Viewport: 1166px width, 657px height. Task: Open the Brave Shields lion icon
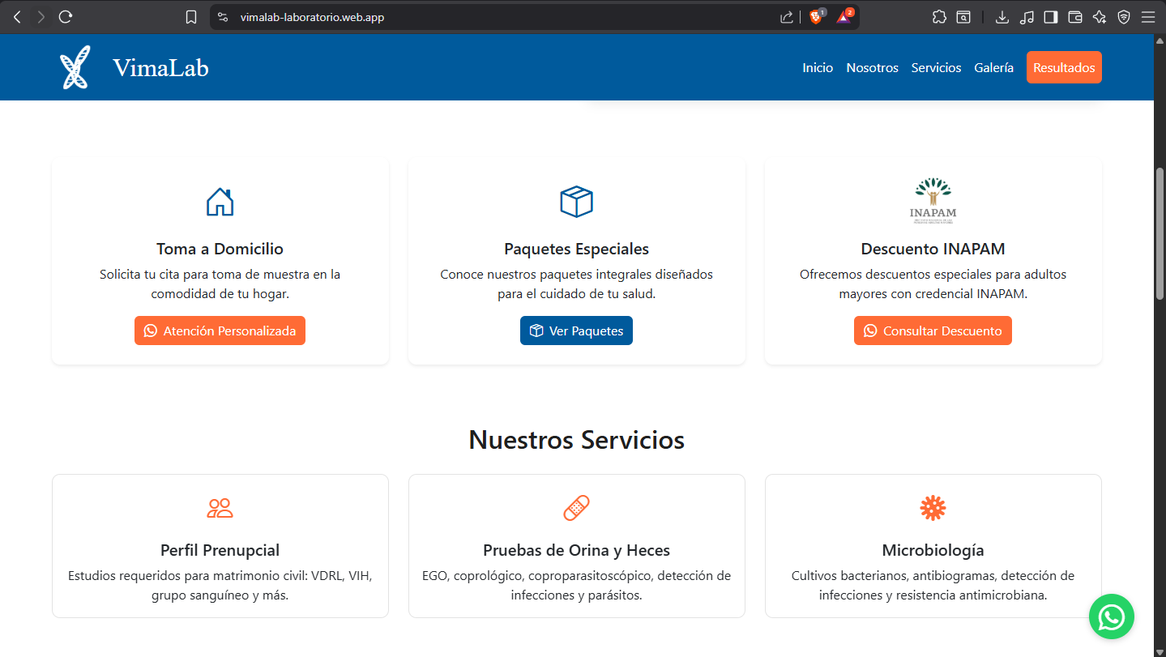[x=816, y=17]
